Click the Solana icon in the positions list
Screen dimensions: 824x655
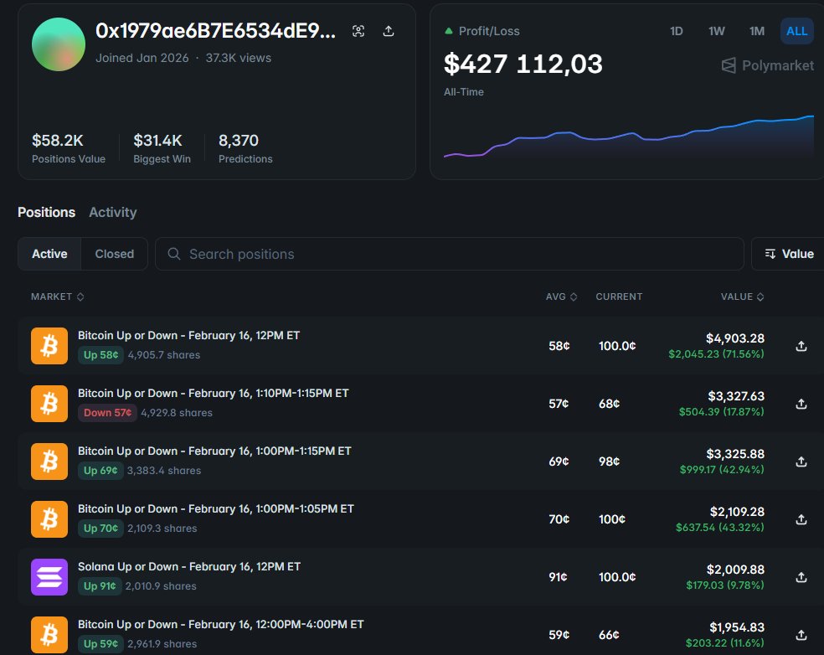(49, 576)
